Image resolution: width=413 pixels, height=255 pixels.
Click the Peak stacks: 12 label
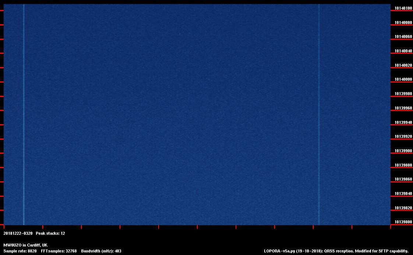click(x=50, y=233)
